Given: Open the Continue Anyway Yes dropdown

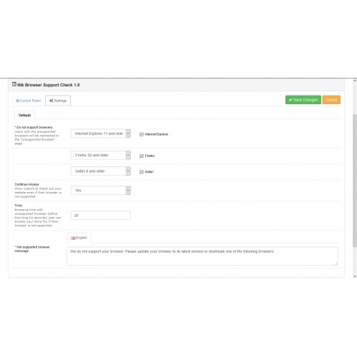Looking at the screenshot, I should [x=101, y=191].
